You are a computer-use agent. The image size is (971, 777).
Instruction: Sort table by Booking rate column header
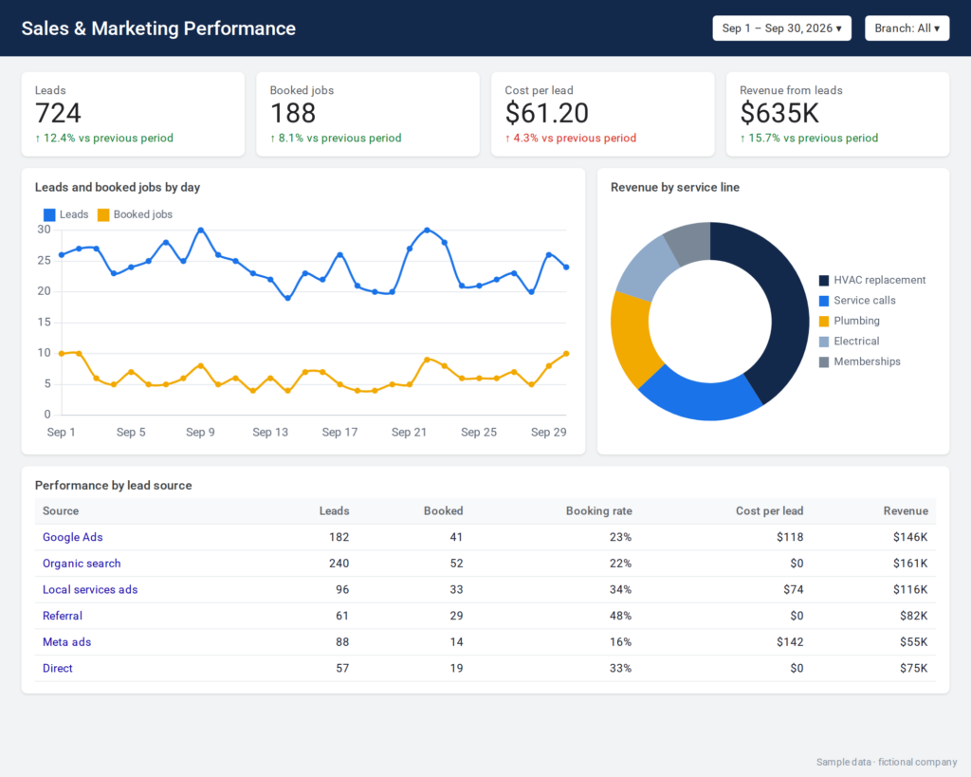[x=599, y=511]
